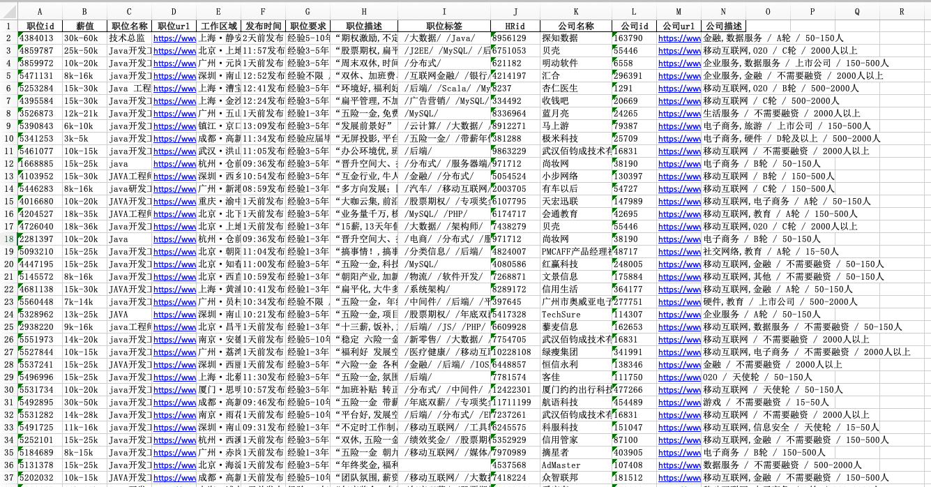The height and width of the screenshot is (487, 931).
Task: Select company cell 厦门约约出行科技
Action: [575, 390]
